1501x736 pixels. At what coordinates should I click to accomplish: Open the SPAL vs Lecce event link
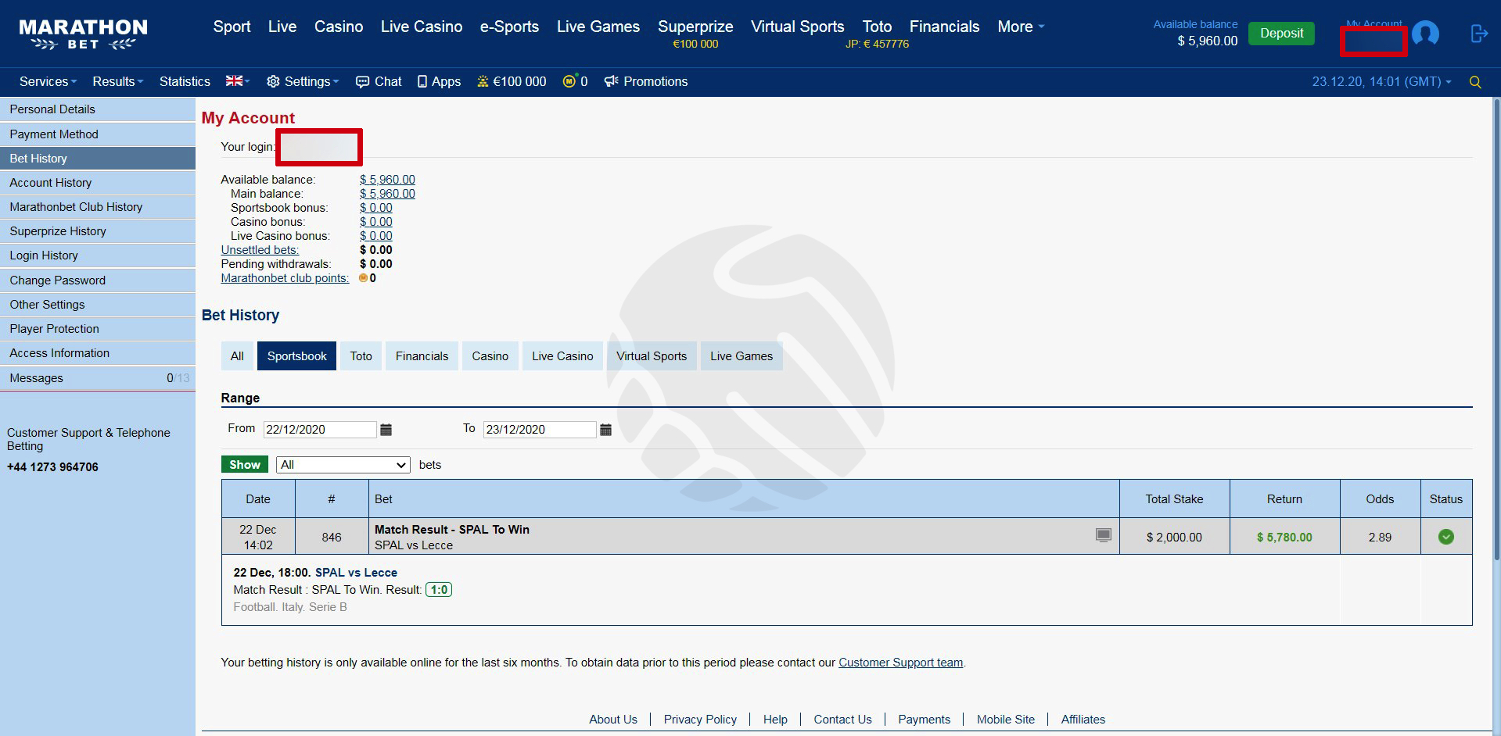click(x=356, y=573)
